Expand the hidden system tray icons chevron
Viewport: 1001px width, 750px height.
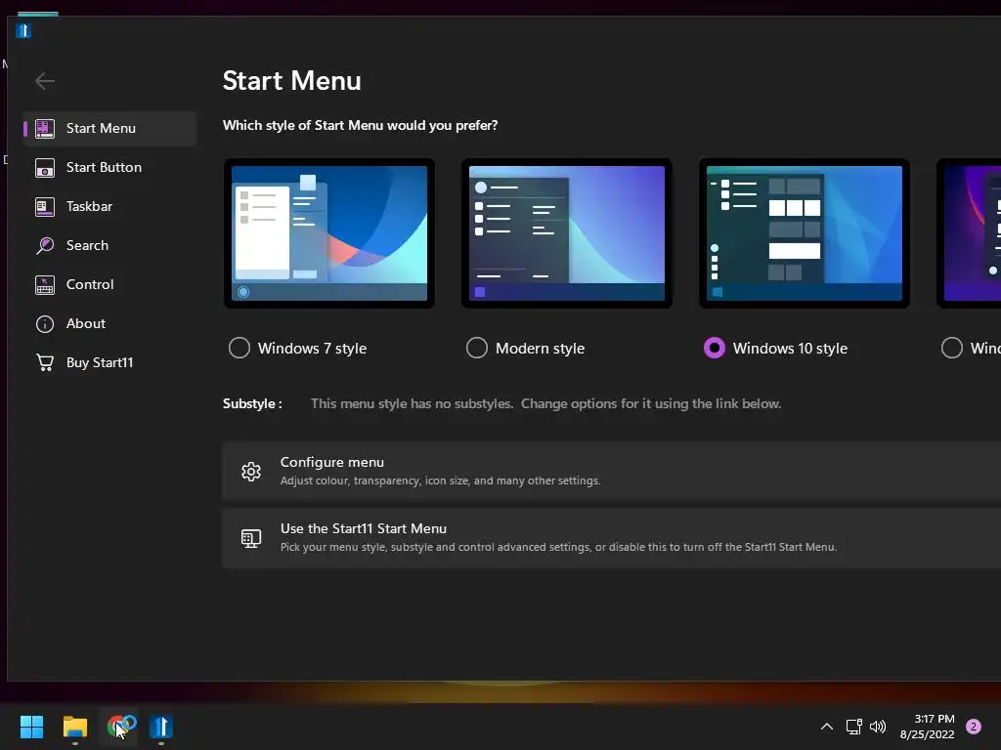pyautogui.click(x=827, y=727)
